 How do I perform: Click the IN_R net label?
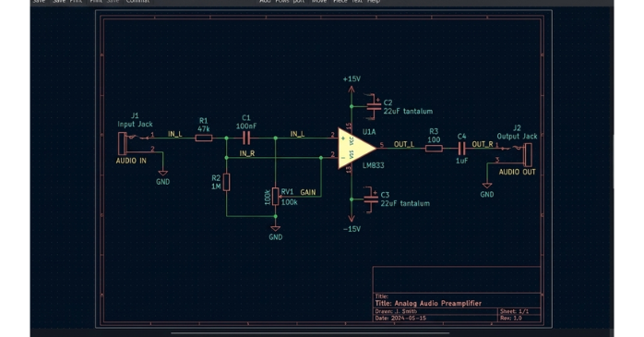pyautogui.click(x=247, y=153)
